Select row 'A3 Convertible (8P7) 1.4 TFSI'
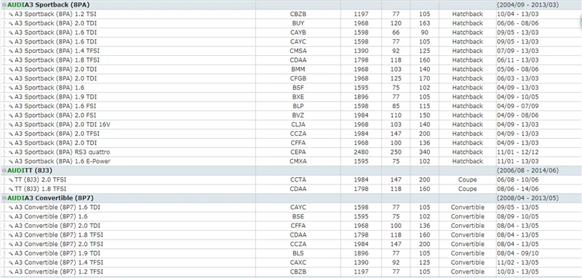The image size is (582, 278). (x=291, y=263)
